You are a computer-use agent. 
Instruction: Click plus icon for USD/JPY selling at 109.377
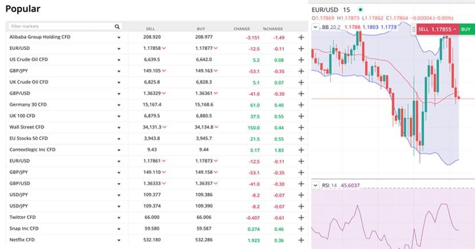point(301,195)
